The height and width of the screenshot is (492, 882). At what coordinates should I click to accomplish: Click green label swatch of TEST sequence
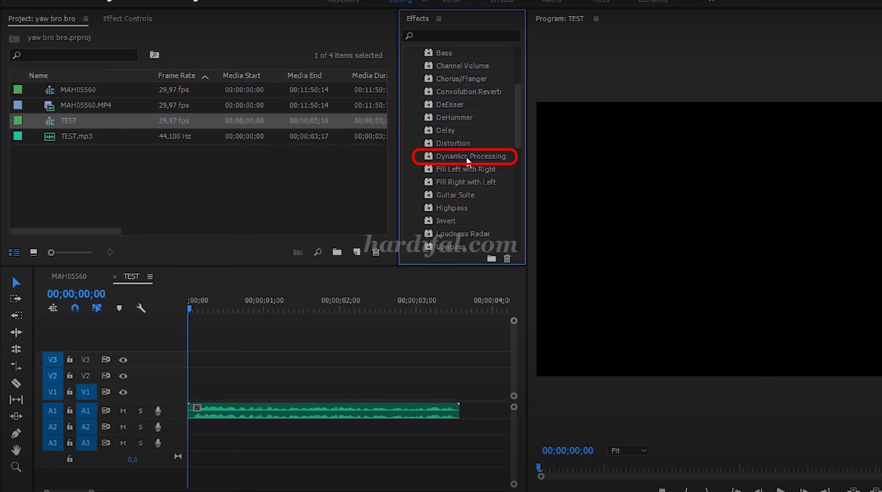(x=18, y=120)
